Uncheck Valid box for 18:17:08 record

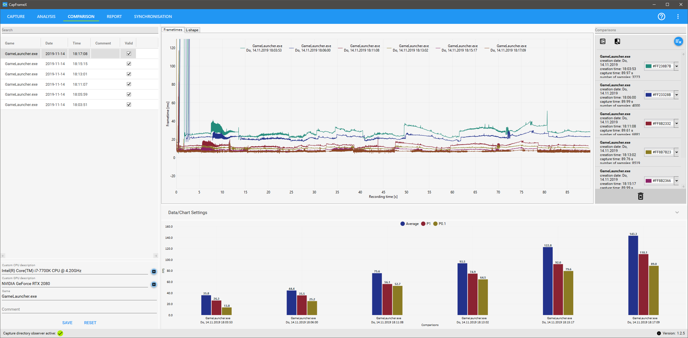[129, 54]
